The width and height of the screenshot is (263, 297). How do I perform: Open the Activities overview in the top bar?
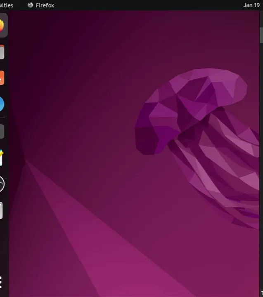point(7,5)
